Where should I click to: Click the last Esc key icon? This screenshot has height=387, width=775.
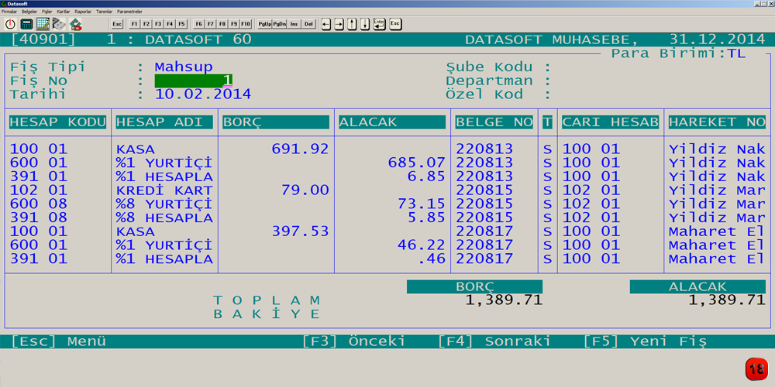click(395, 24)
